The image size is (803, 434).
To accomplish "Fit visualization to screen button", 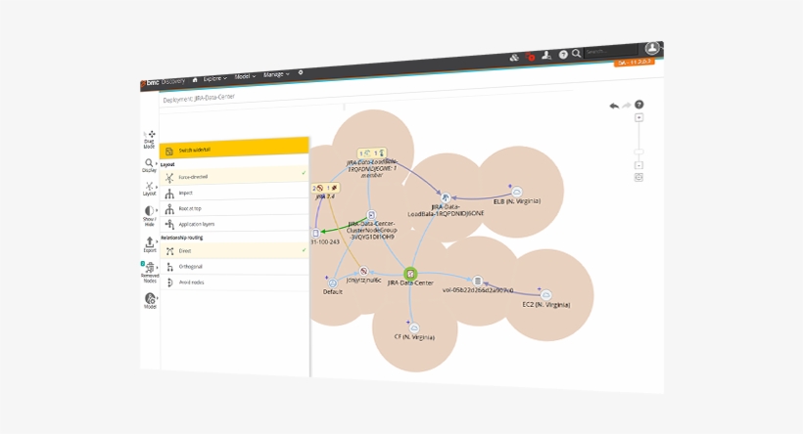I will [x=638, y=177].
